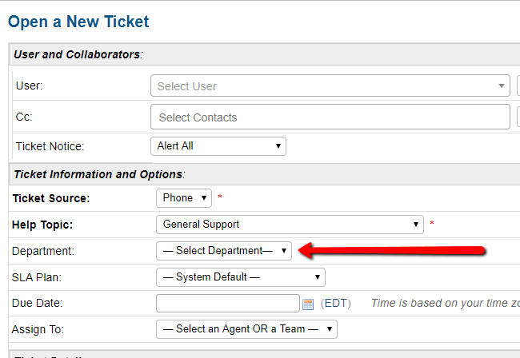Open the Select User search box
This screenshot has height=358, width=520.
click(x=330, y=86)
